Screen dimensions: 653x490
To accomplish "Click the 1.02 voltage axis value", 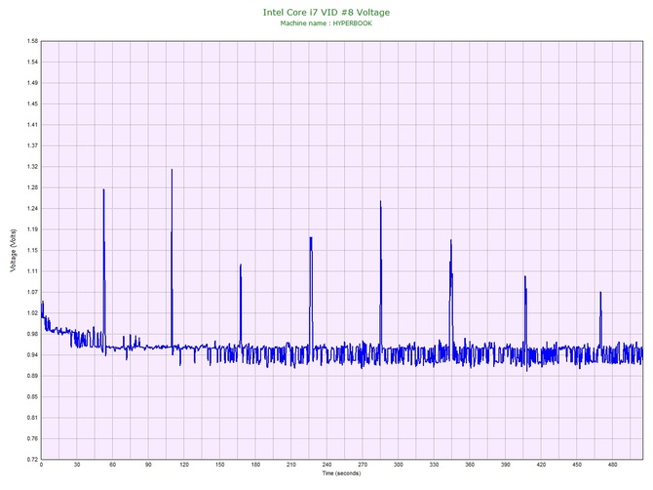I will tap(32, 312).
